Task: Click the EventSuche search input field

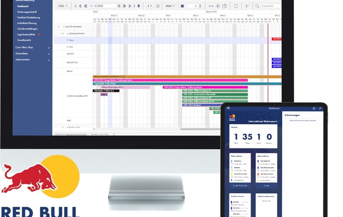Action: coord(271,6)
